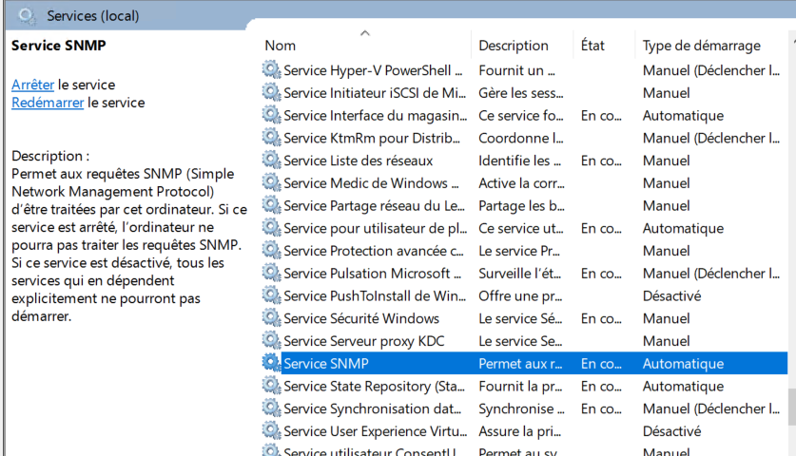Select Service PushToInstall de Windows row

[x=373, y=296]
